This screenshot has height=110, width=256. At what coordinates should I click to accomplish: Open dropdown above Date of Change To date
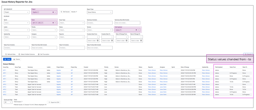click(137, 37)
